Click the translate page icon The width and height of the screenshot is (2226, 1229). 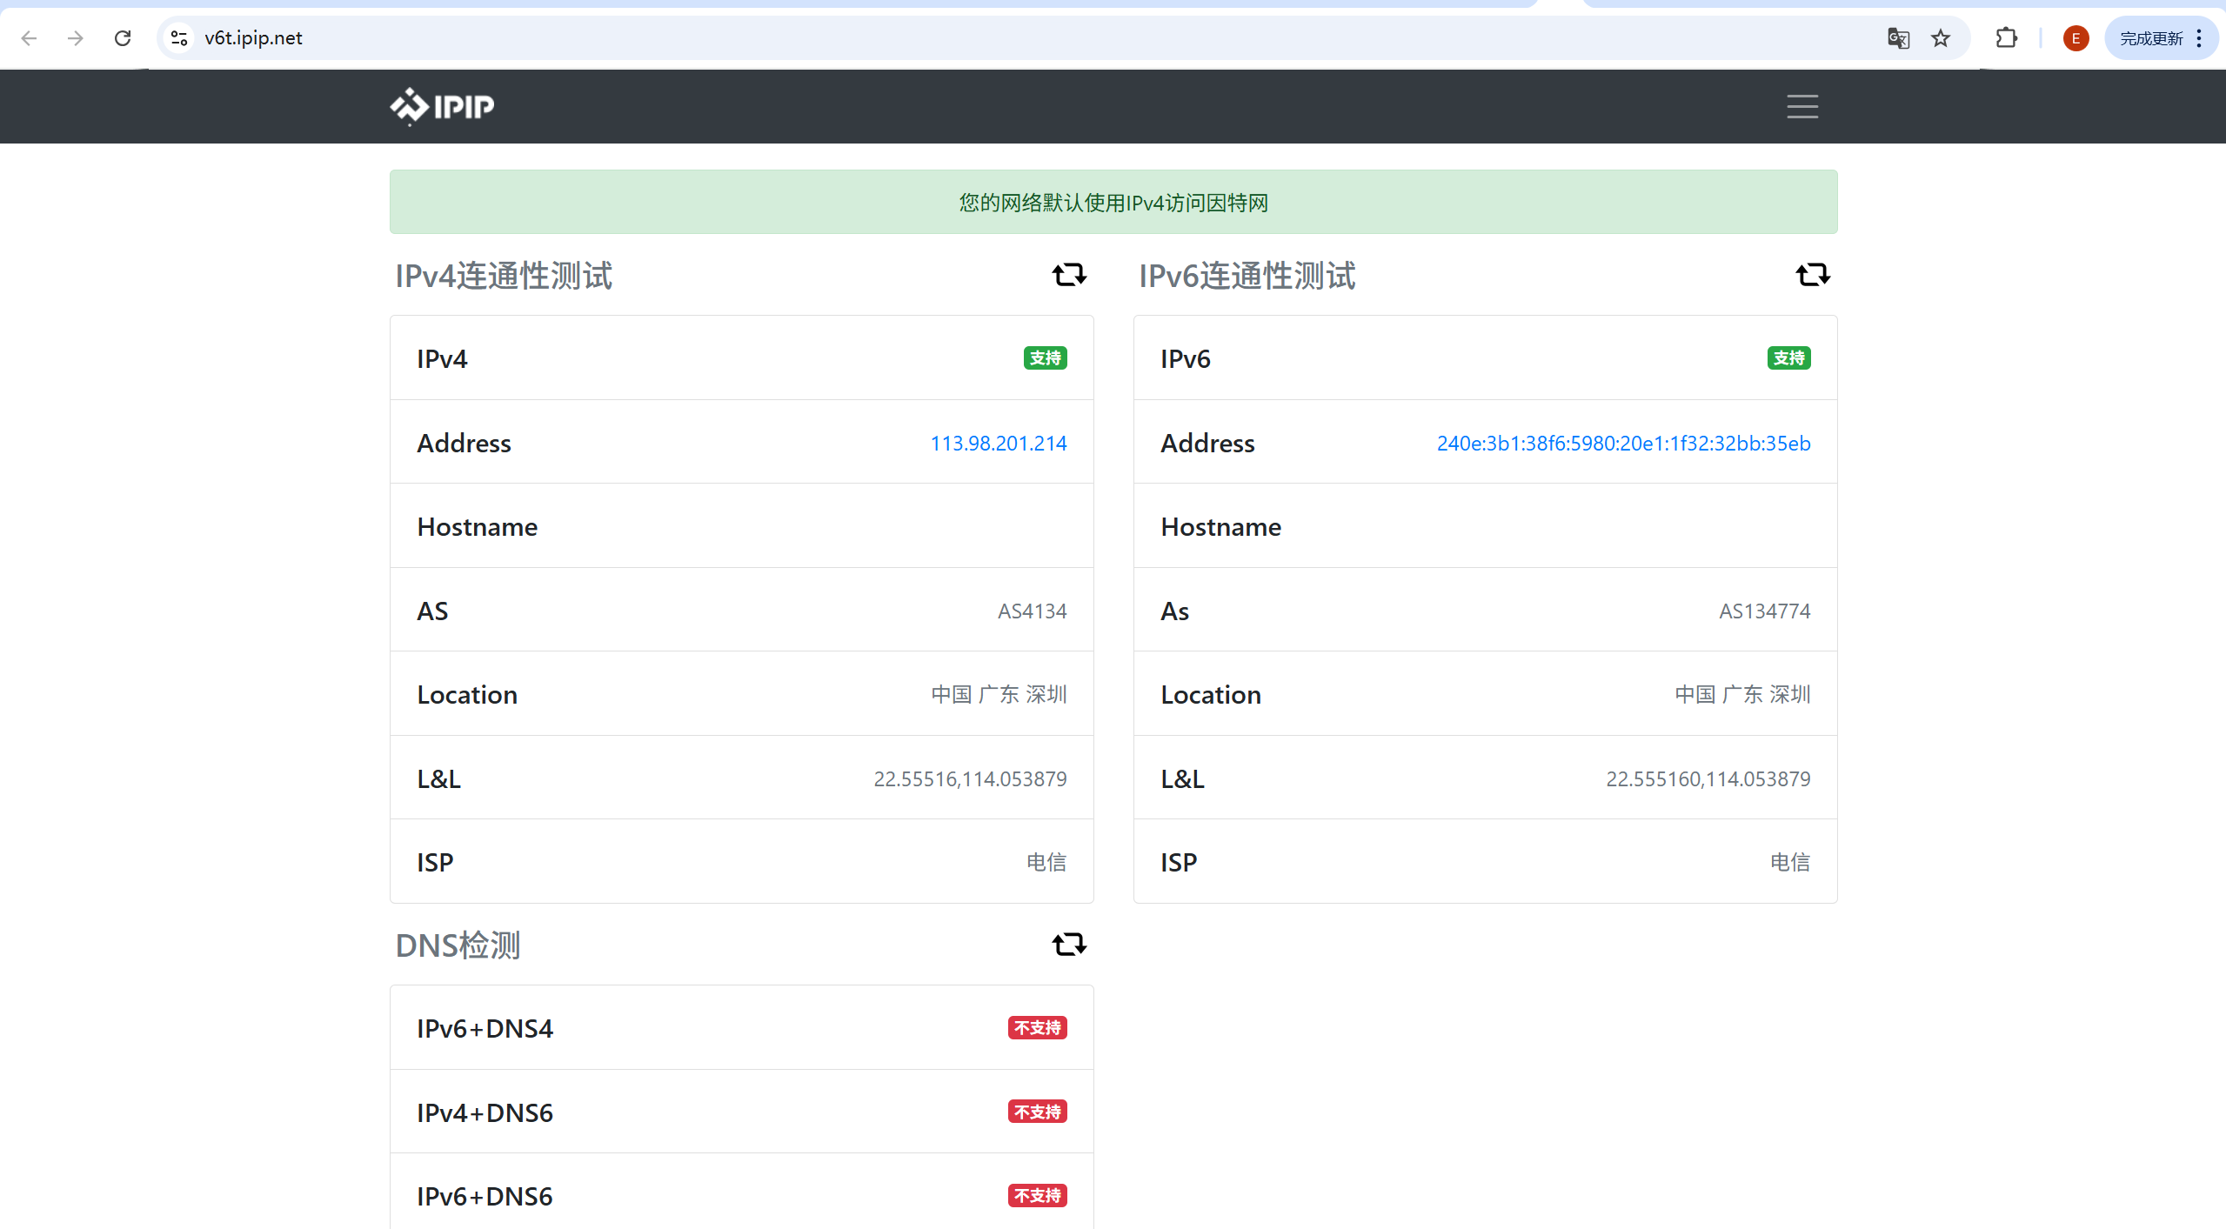[x=1898, y=38]
